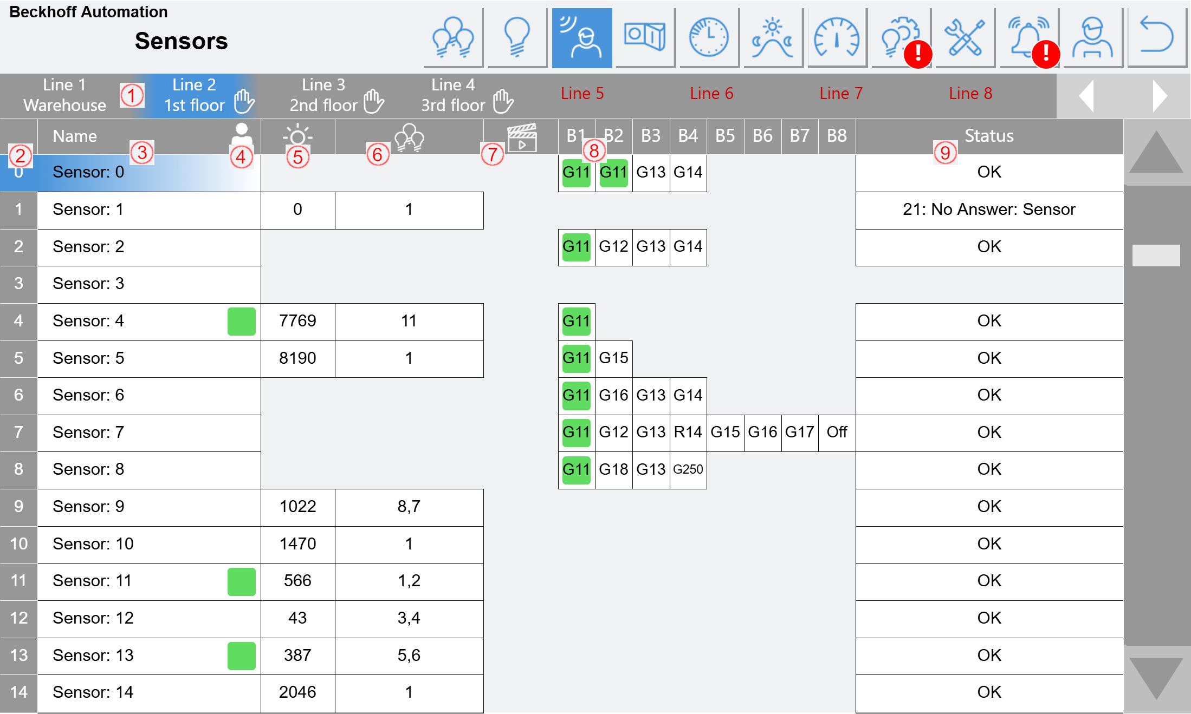1191x714 pixels.
Task: Switch to the Line 6 tab
Action: coord(711,94)
